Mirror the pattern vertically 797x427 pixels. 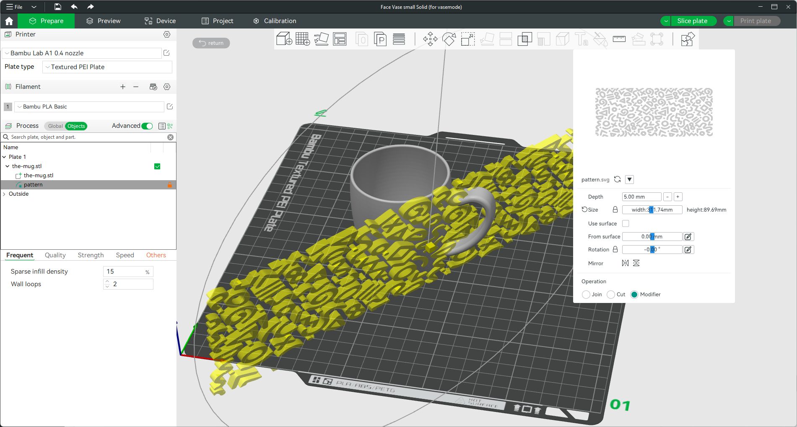point(636,263)
